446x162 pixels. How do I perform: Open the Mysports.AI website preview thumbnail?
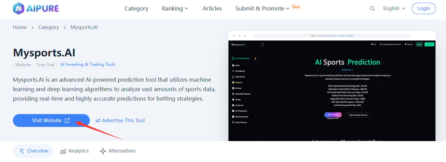332,86
